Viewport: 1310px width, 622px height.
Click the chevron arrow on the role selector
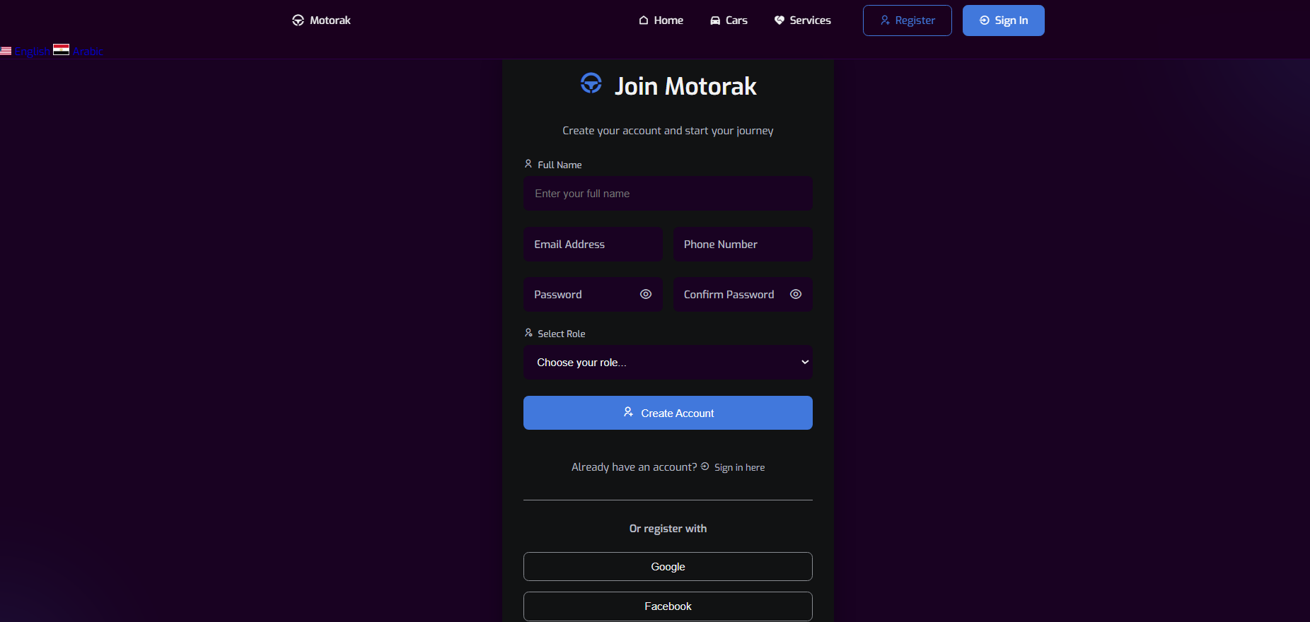tap(804, 362)
